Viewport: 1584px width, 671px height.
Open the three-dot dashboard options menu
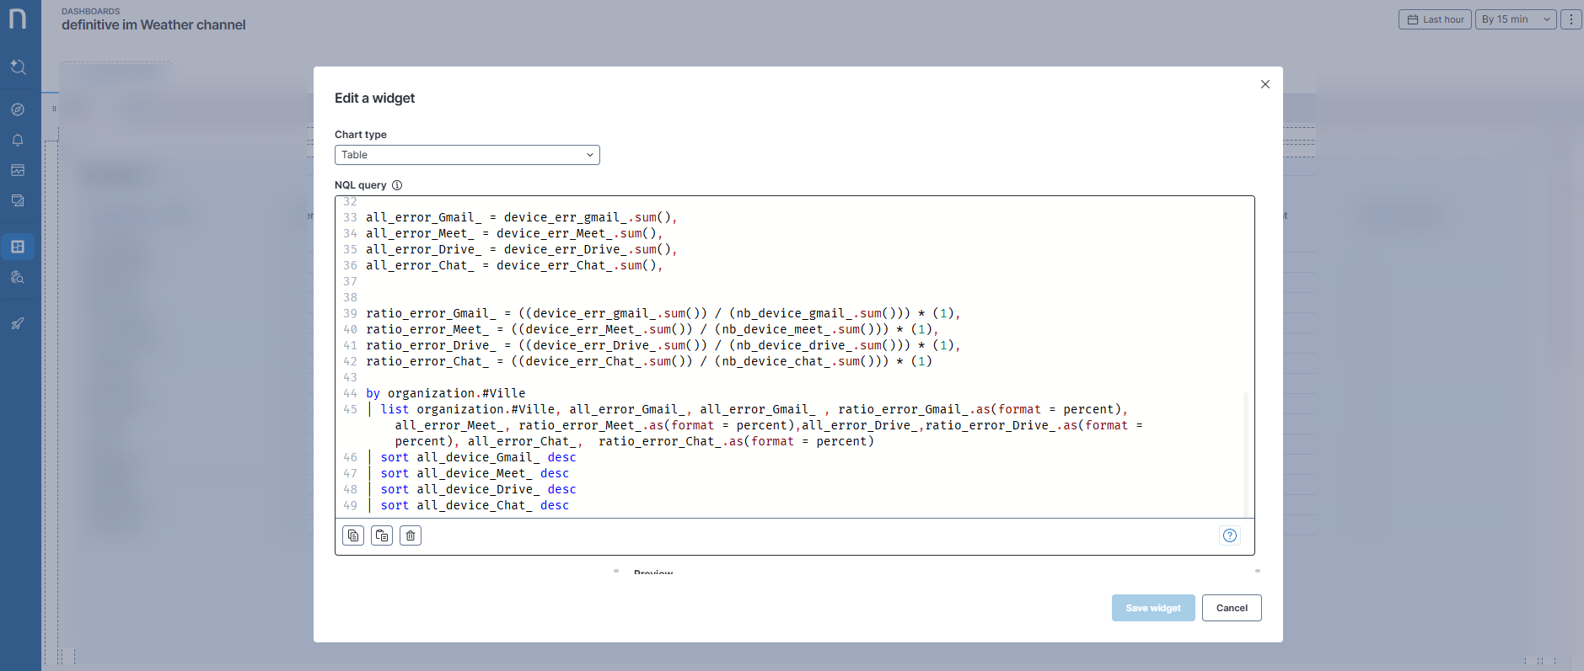pos(1571,19)
